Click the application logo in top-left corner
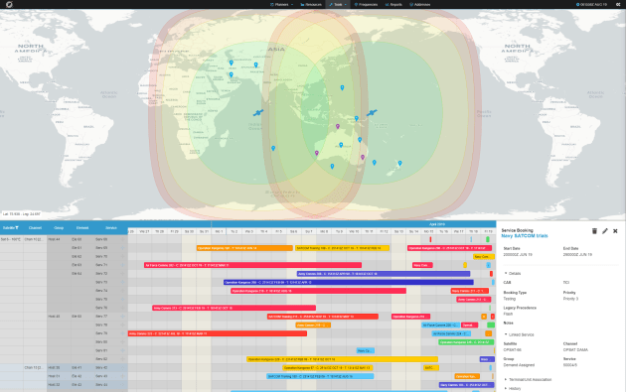Viewport: 626px width, 392px height. 9,4
